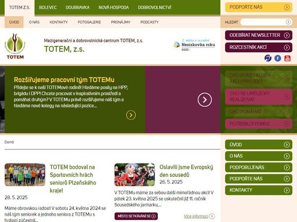Open the Evropský den sousedů photo

(135, 175)
